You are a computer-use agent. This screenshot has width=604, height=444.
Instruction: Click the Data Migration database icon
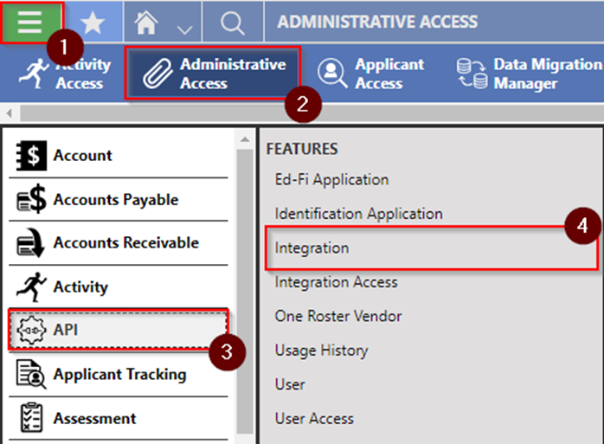pyautogui.click(x=472, y=74)
